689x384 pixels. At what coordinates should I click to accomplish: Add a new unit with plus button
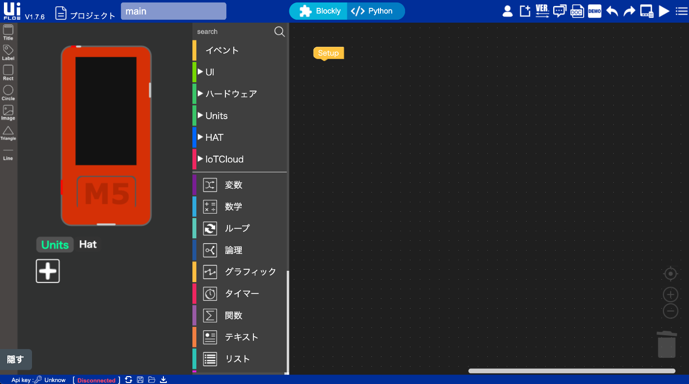point(48,271)
